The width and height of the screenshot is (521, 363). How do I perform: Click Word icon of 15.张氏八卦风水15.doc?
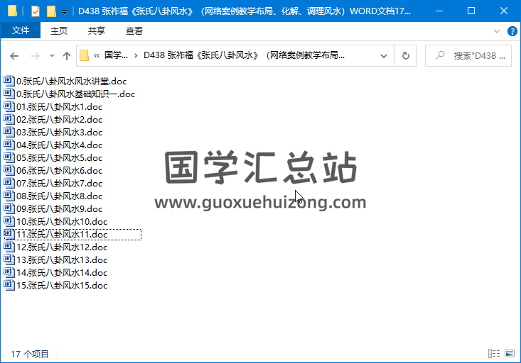click(x=9, y=285)
